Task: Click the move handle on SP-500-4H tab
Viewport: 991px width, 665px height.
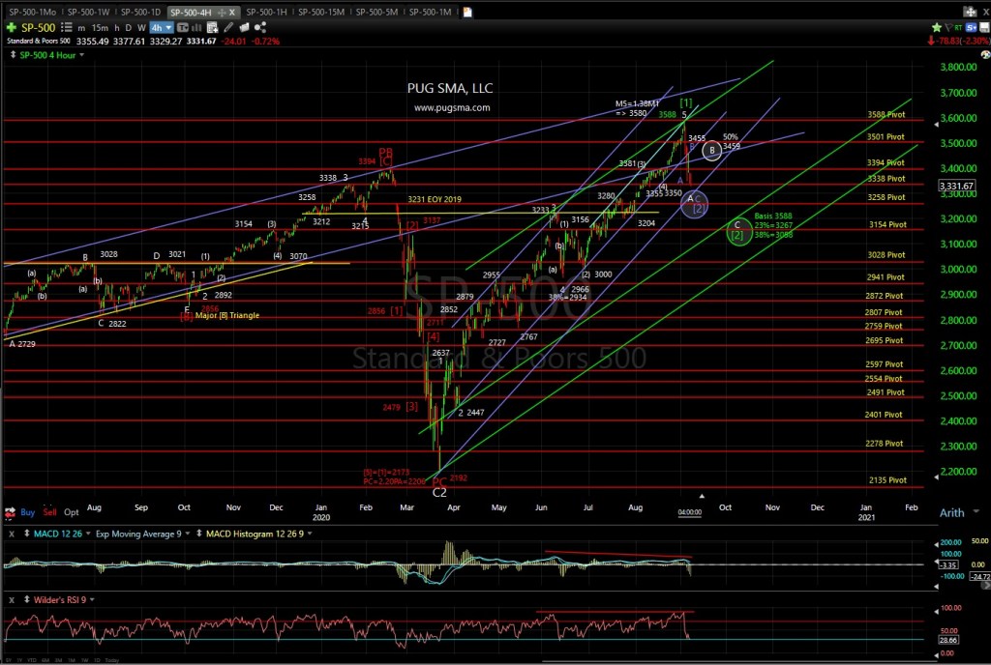Action: [x=222, y=12]
